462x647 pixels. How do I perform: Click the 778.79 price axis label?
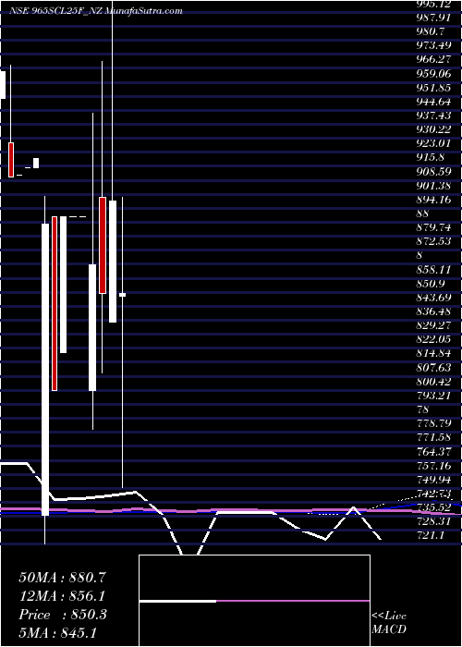(433, 423)
